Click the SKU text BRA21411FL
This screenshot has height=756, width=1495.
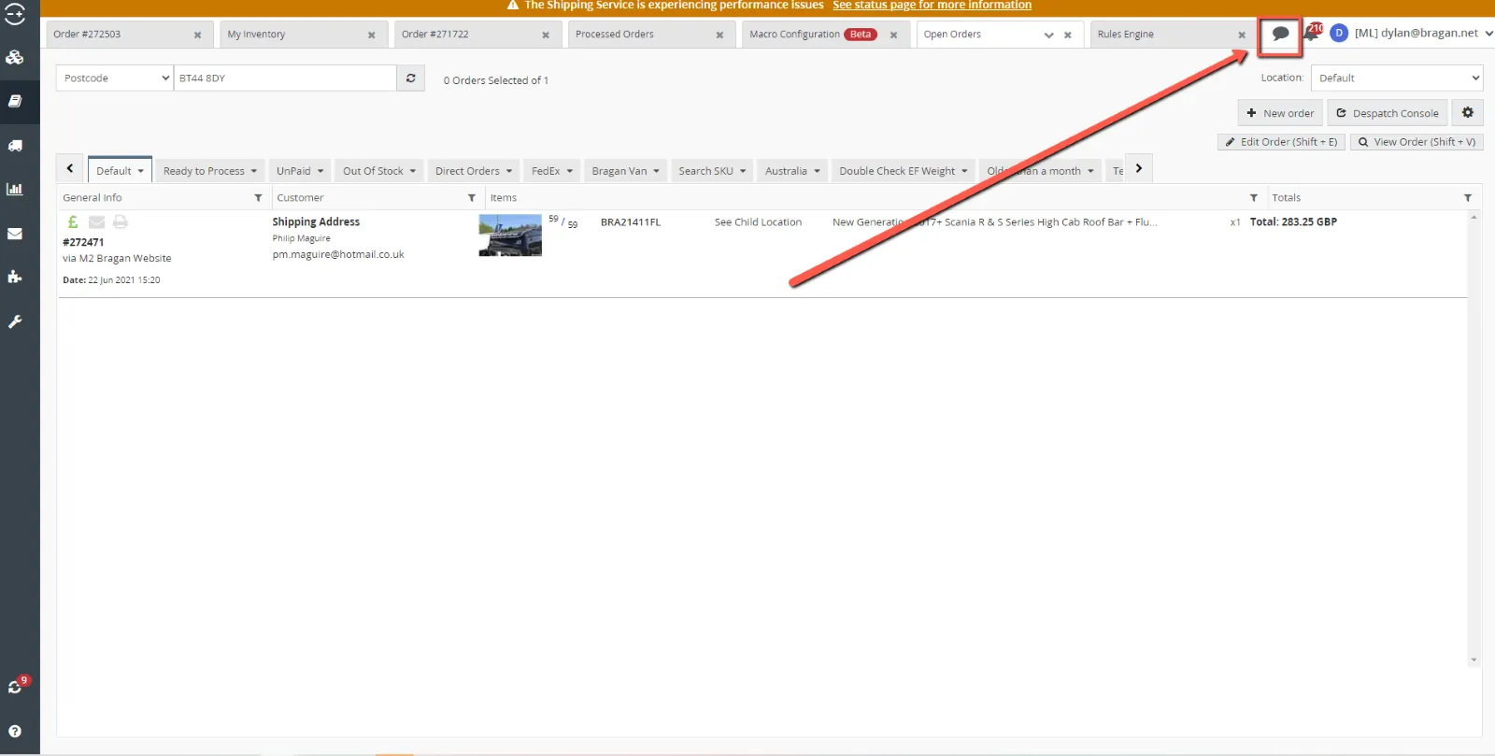pos(631,222)
